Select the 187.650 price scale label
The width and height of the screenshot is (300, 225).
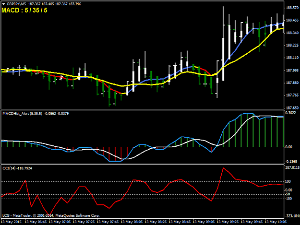pos(292,108)
